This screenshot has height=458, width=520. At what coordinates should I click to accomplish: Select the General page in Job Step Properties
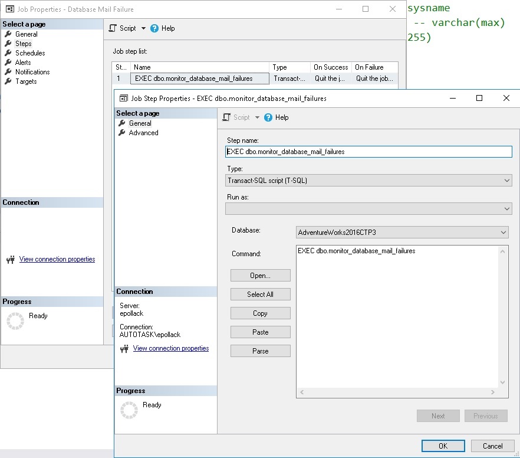coord(140,123)
